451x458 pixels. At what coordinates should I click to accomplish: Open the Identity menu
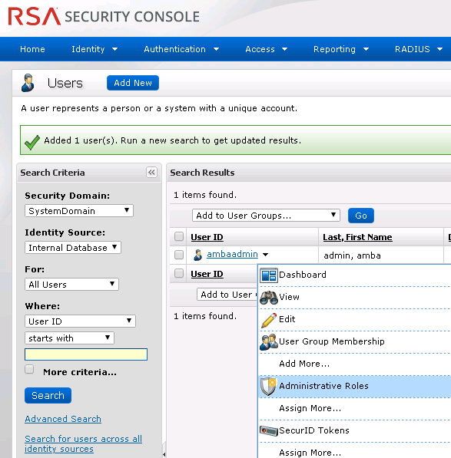tap(95, 49)
